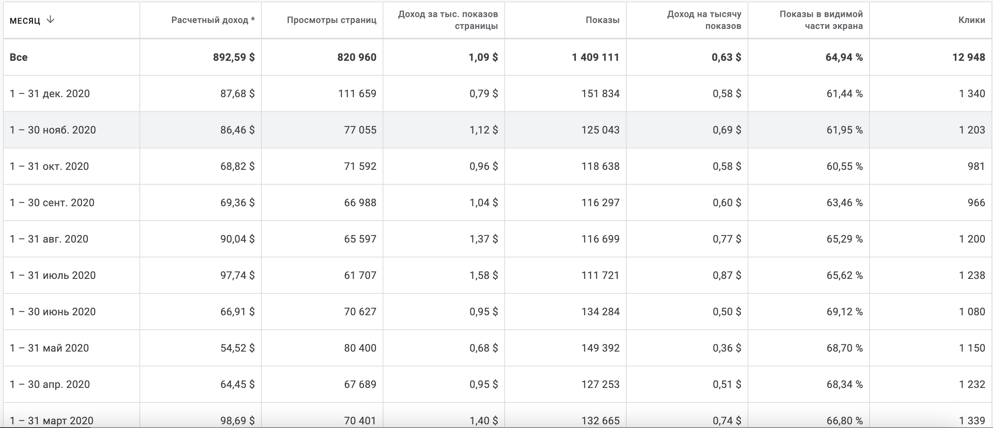
Task: Click the 1 – 31 май 2020 row
Action: point(49,348)
